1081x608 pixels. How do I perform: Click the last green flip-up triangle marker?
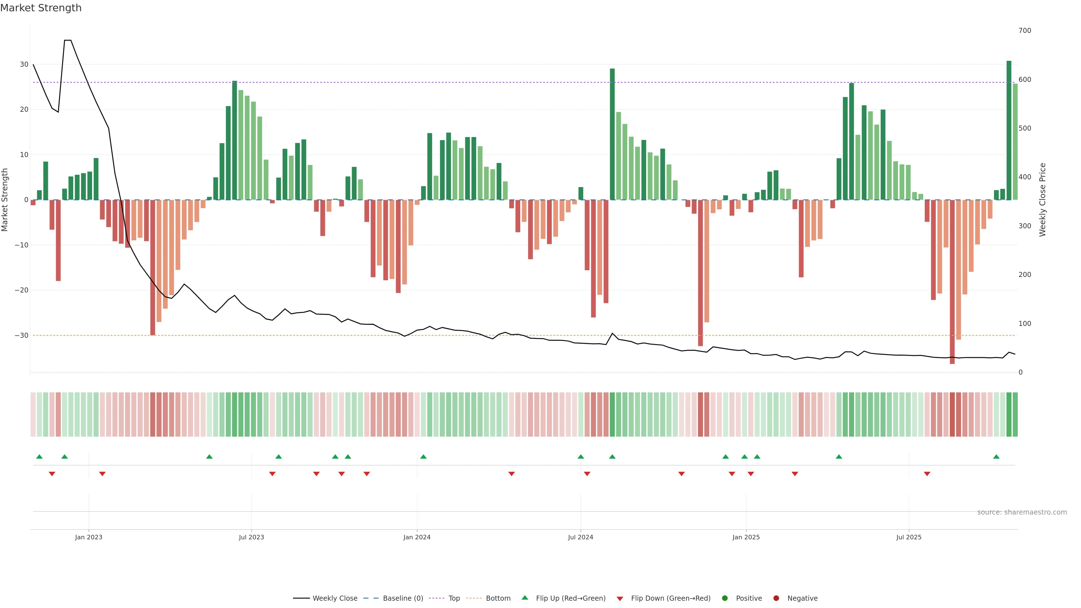click(x=996, y=457)
